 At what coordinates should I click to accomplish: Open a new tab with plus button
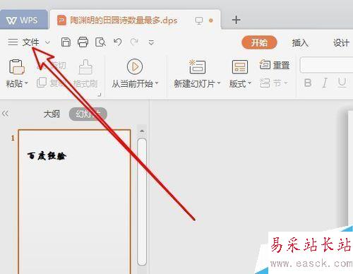[x=236, y=20]
